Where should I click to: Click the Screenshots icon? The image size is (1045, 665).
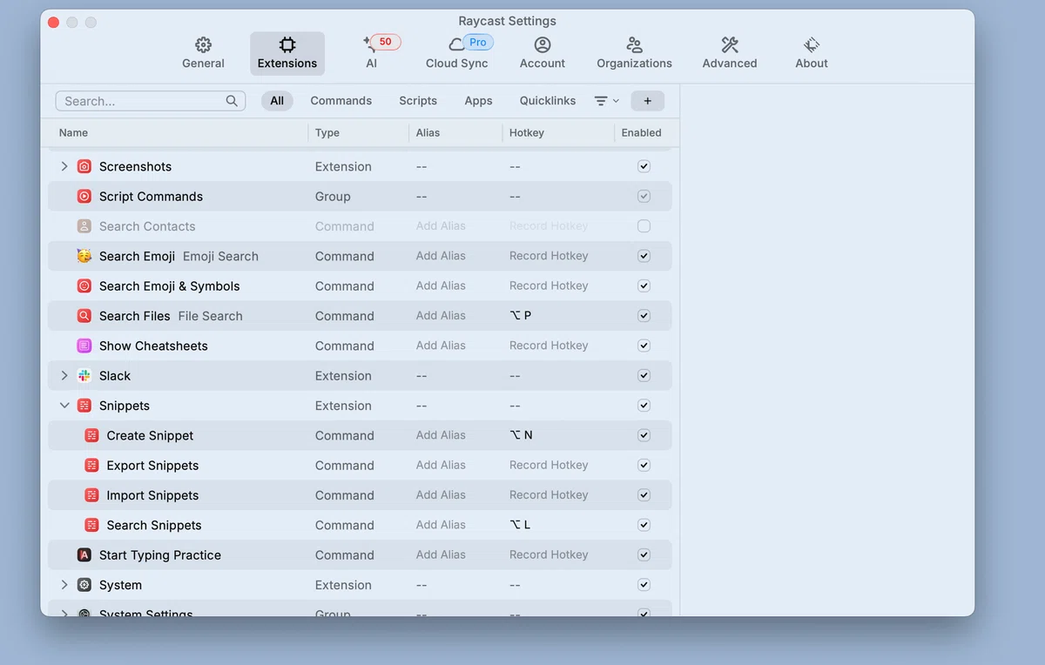(x=84, y=166)
